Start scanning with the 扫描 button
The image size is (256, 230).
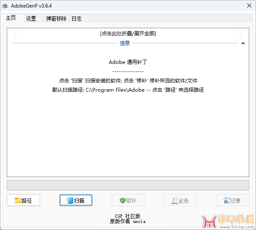[76, 200]
